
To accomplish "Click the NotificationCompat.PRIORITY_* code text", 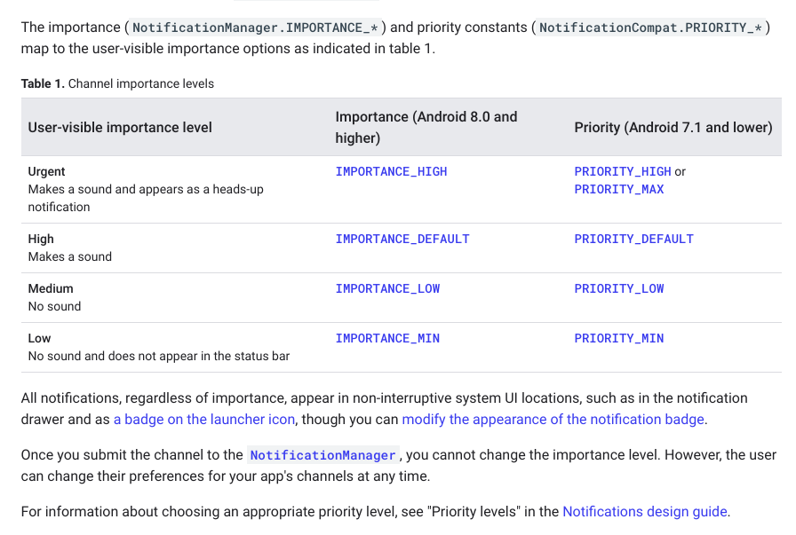I will tap(650, 28).
